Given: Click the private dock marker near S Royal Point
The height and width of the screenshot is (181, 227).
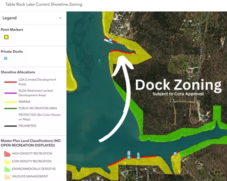Looking at the screenshot, I should click(111, 40).
